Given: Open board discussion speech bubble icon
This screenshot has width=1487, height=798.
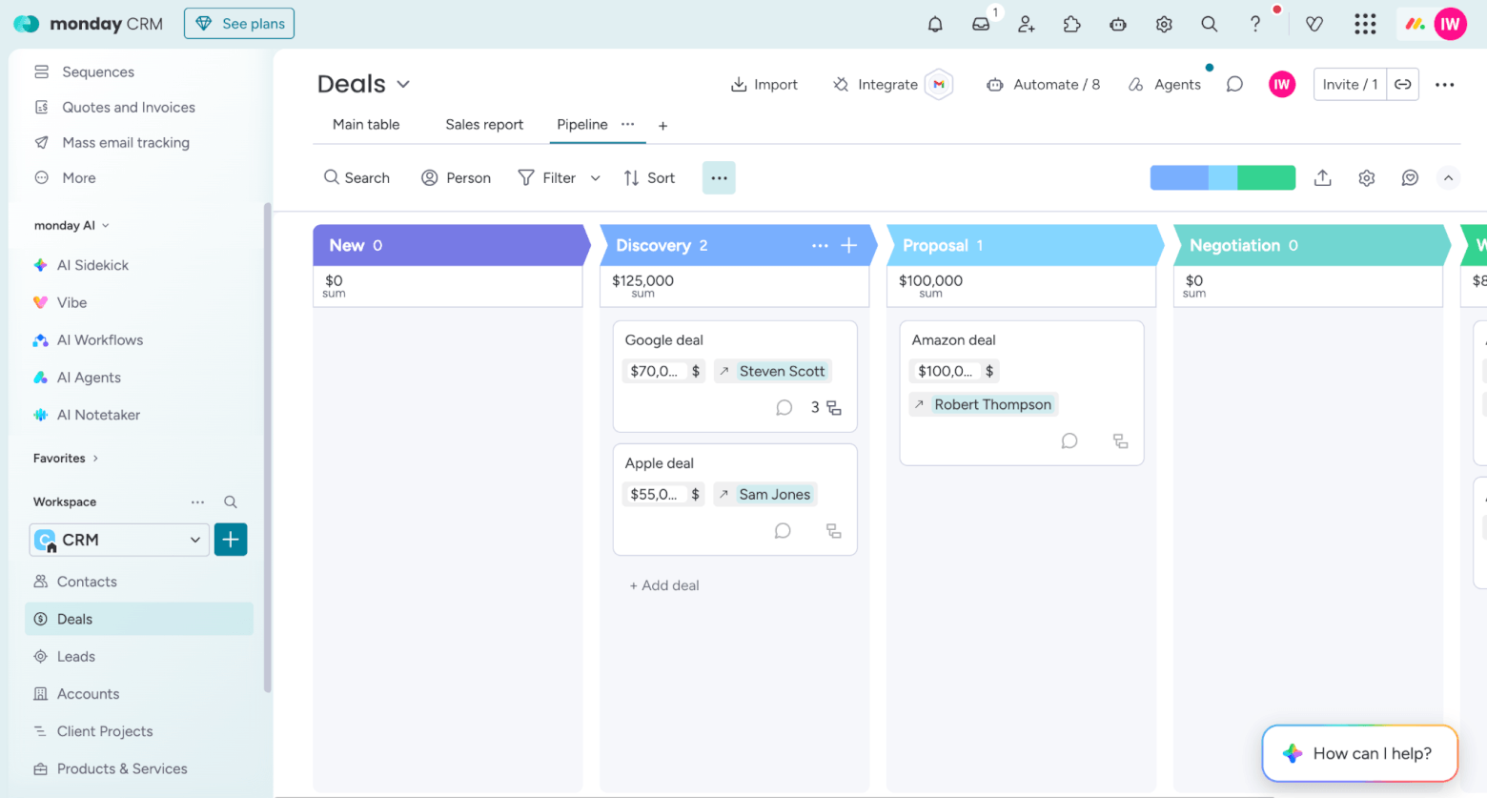Looking at the screenshot, I should pyautogui.click(x=1234, y=84).
